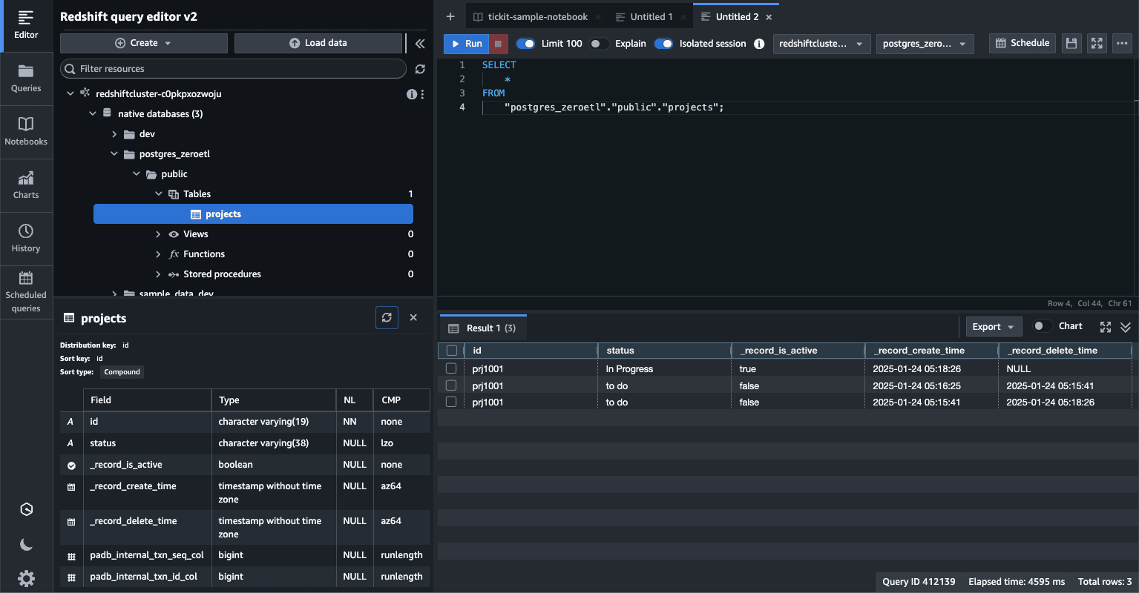The height and width of the screenshot is (593, 1139).
Task: Check the In Progress row checkbox
Action: (451, 368)
